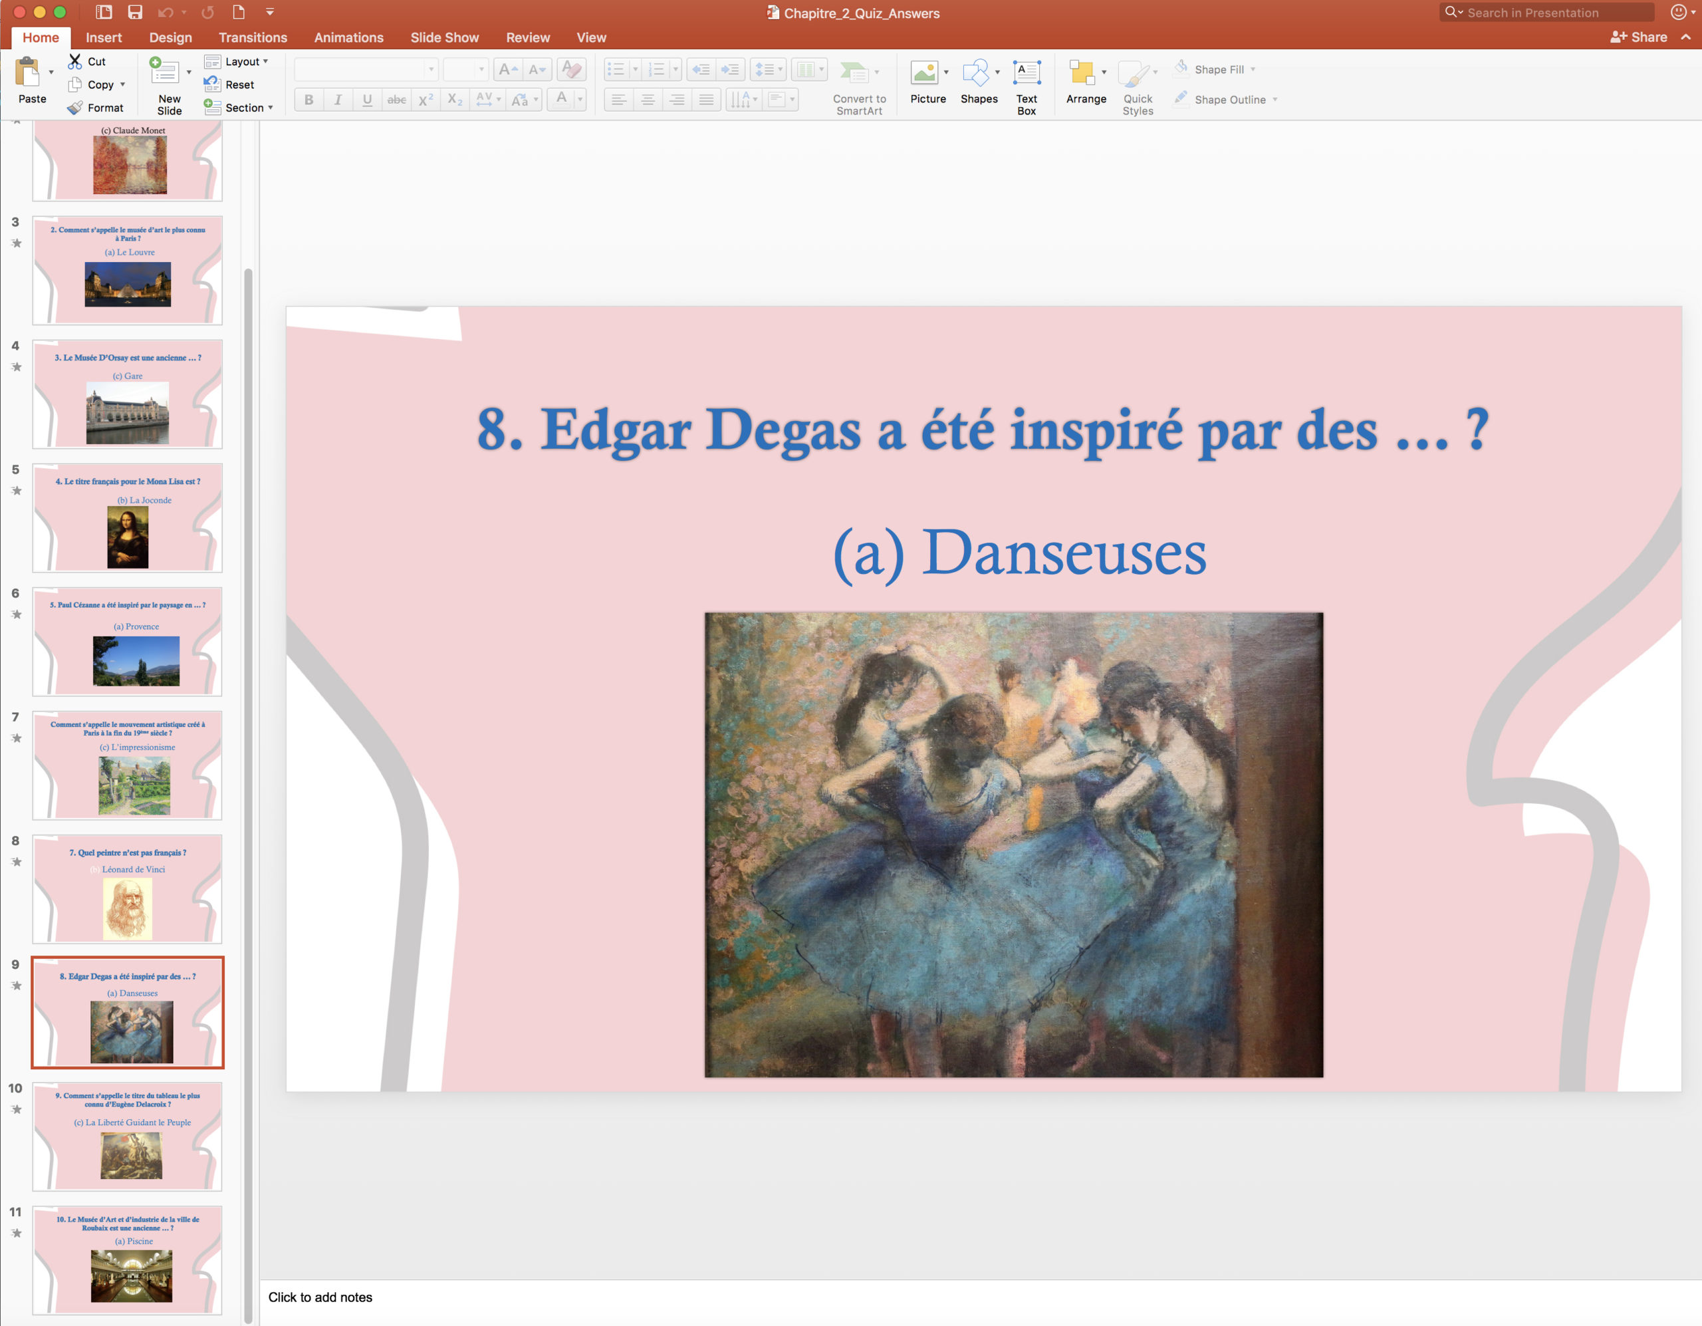The image size is (1702, 1326).
Task: Click the Shape Outline pen icon
Action: (1181, 98)
